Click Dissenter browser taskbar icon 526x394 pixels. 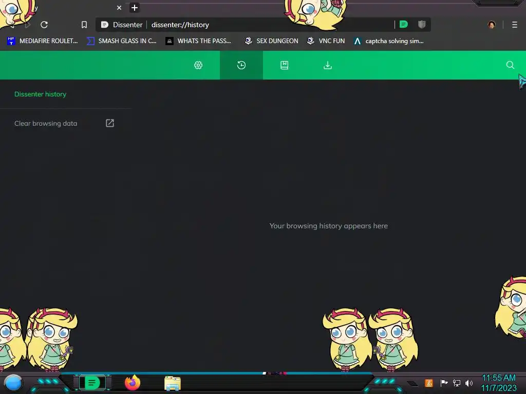coord(92,383)
